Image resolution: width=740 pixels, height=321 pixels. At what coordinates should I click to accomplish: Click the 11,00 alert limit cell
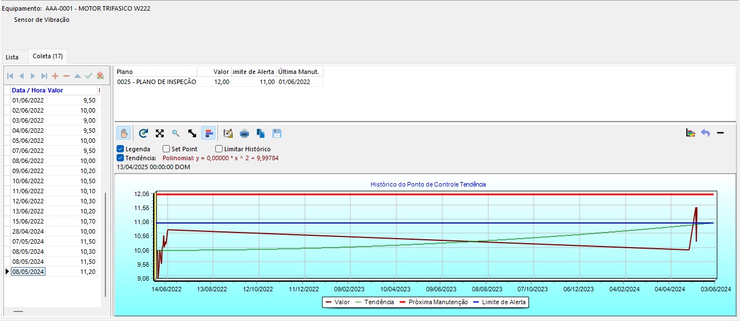coord(253,82)
